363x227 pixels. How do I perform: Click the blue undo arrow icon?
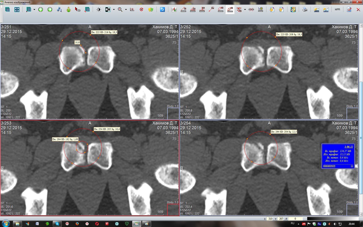(162, 9)
